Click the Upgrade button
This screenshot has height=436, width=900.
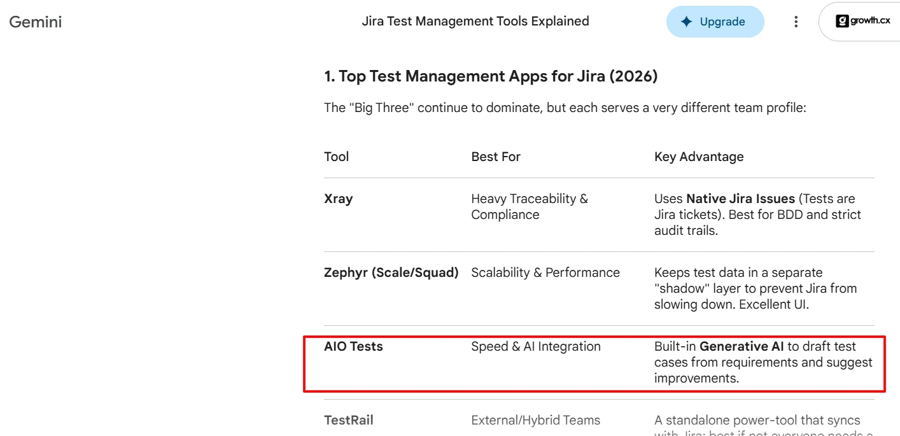coord(715,22)
